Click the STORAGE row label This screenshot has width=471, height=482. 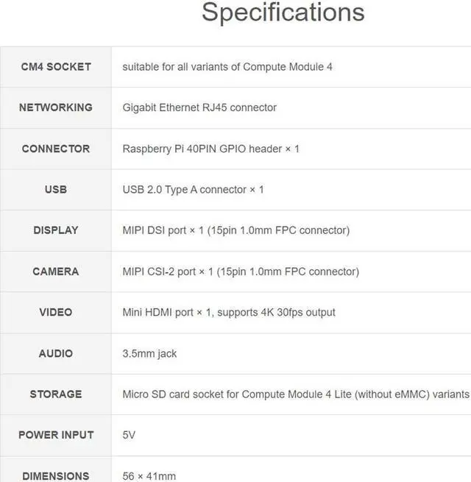click(56, 394)
